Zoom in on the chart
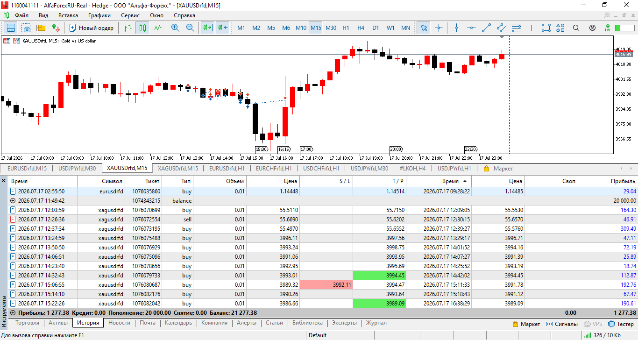The image size is (638, 340). coord(175,28)
